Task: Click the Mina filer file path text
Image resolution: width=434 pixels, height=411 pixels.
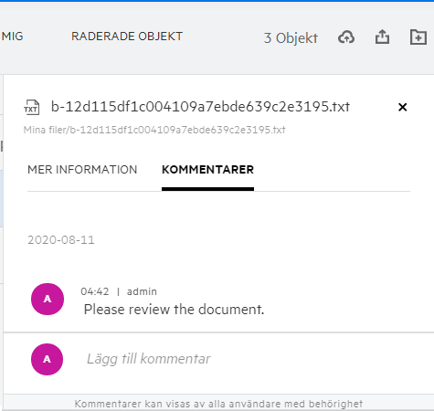Action: [x=154, y=130]
